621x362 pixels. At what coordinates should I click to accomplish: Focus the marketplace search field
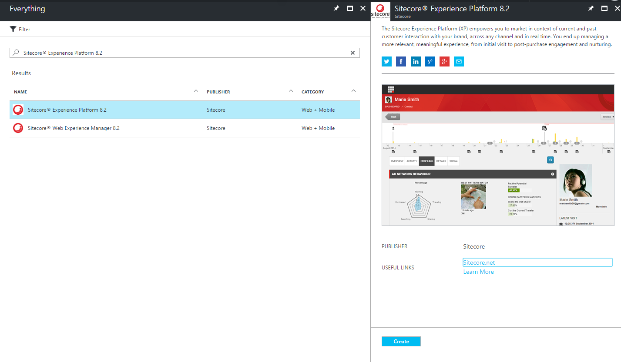[185, 53]
